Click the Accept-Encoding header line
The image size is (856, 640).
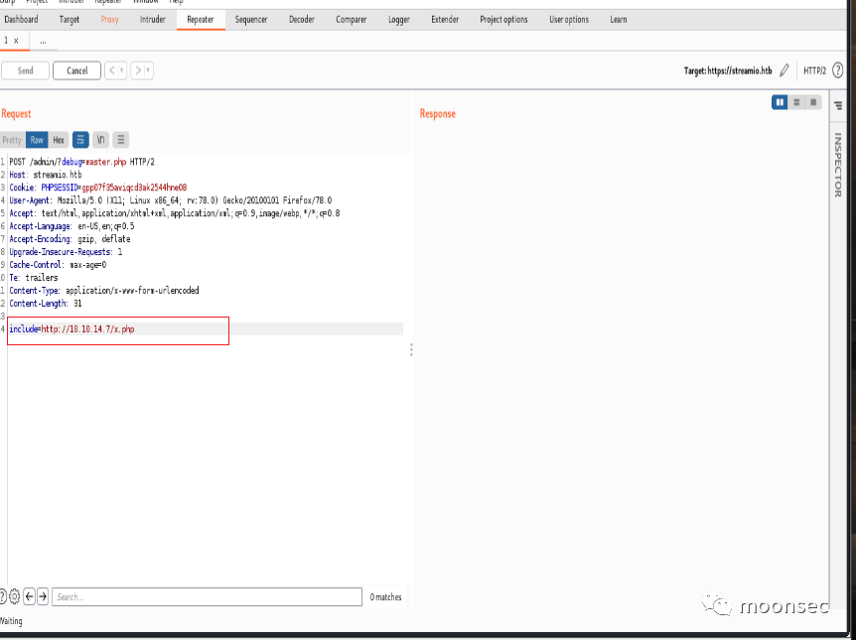[x=70, y=239]
